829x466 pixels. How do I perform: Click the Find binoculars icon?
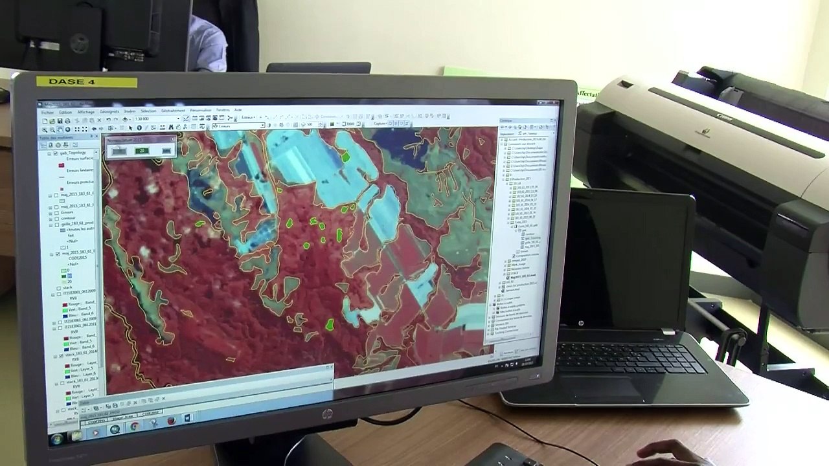click(171, 128)
